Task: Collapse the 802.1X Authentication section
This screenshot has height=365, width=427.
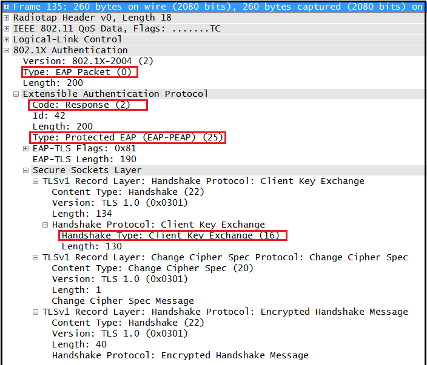Action: click(7, 50)
